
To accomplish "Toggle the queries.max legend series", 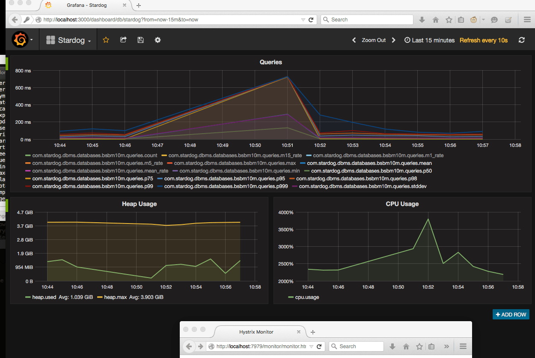I will 235,163.
